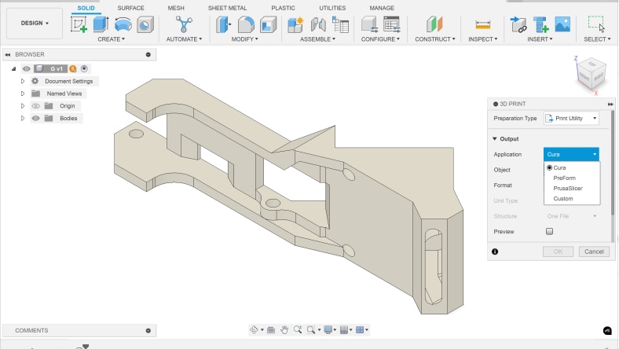The height and width of the screenshot is (349, 619).
Task: Expand the Document Settings tree node
Action: point(23,81)
